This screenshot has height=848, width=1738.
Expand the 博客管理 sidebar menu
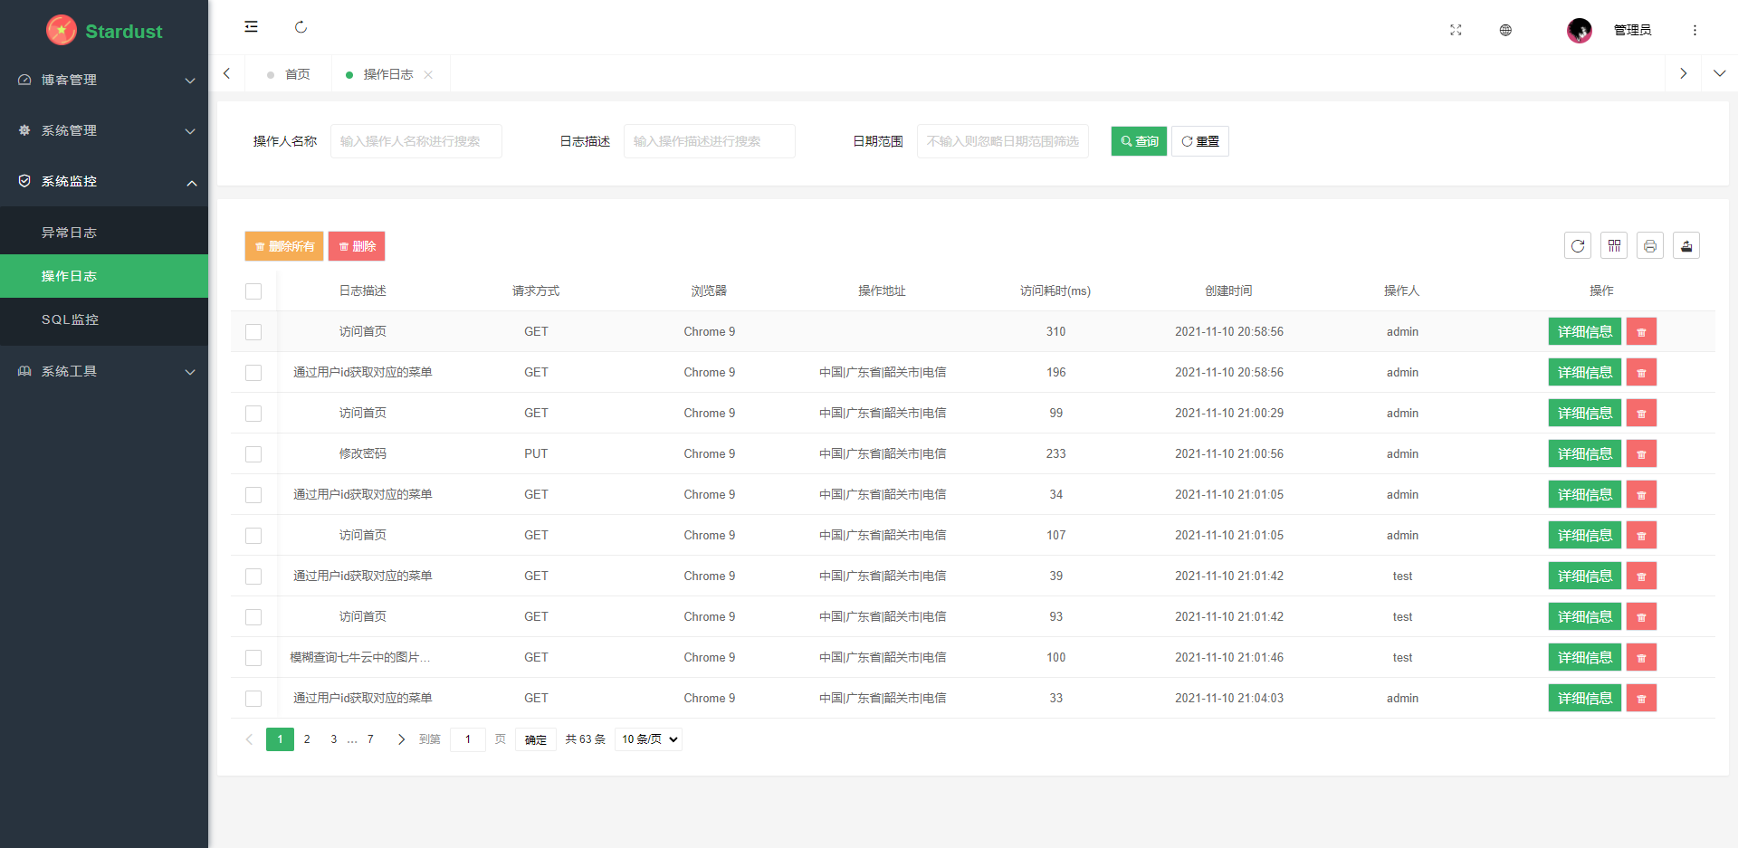click(104, 80)
